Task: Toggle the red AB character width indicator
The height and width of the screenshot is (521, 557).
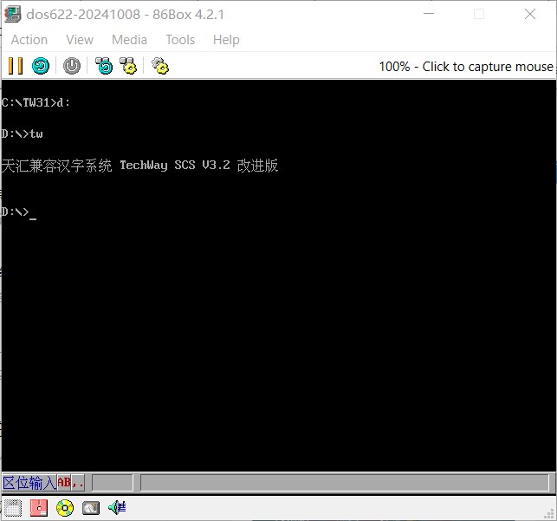Action: click(x=65, y=483)
